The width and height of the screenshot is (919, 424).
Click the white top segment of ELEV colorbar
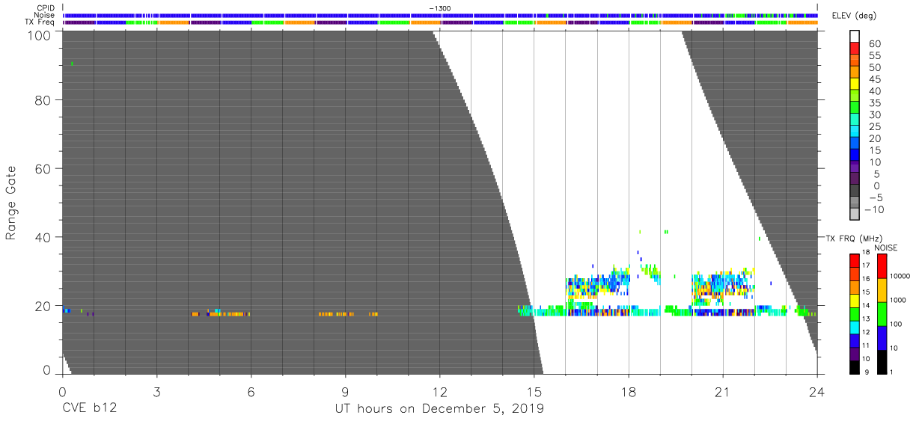pos(855,37)
